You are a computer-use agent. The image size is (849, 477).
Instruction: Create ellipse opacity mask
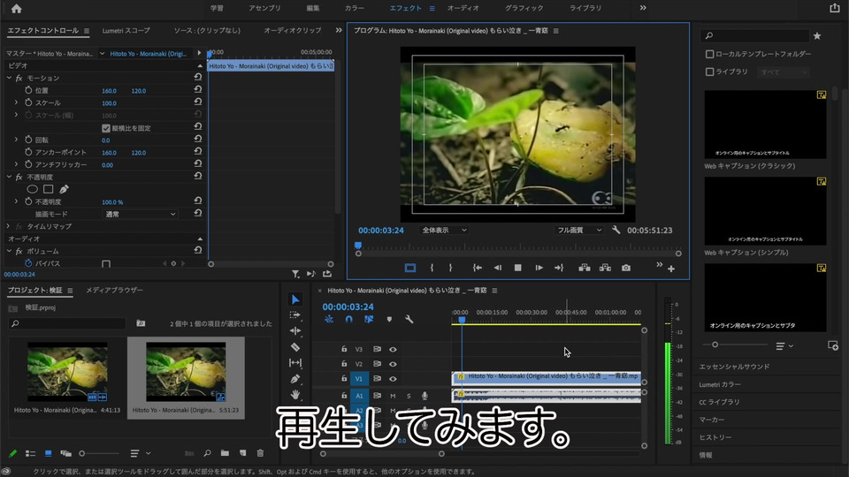coord(33,189)
